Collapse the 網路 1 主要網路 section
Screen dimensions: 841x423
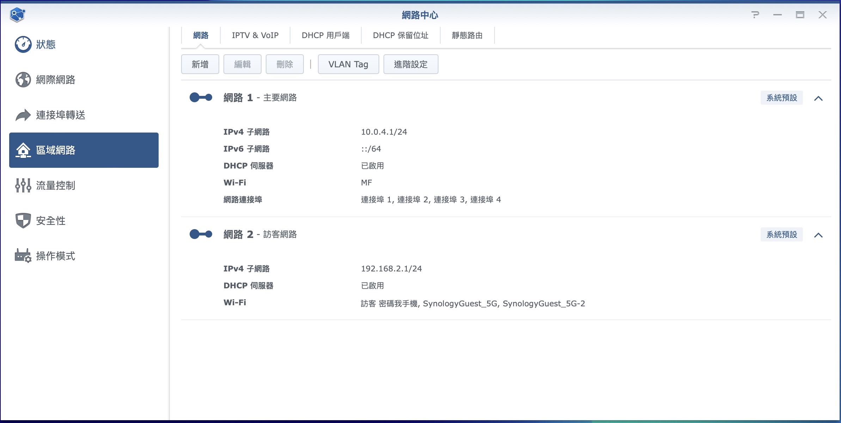[x=818, y=98]
